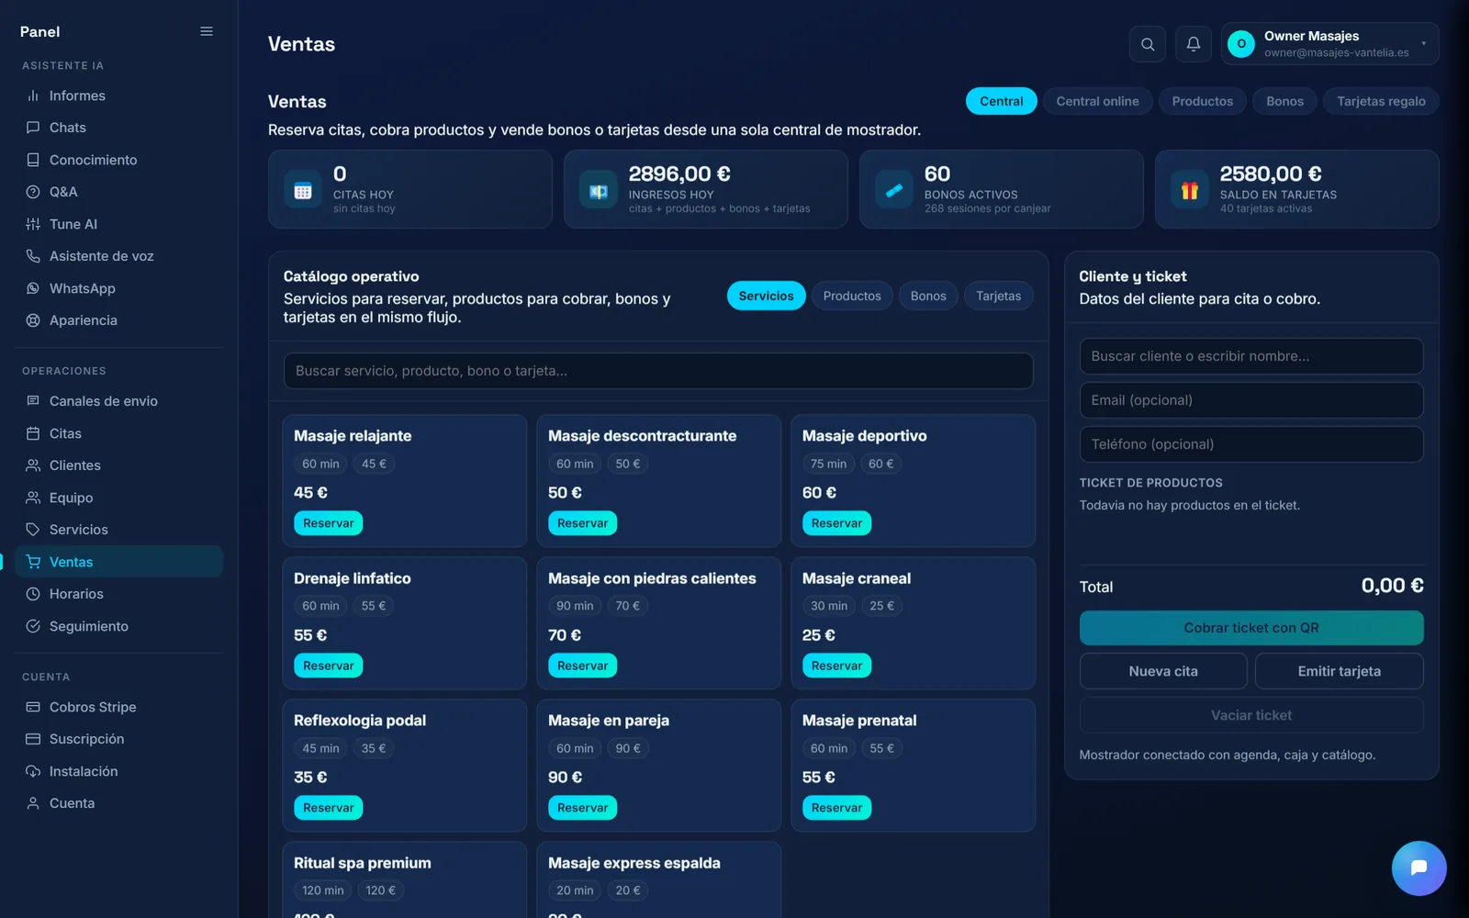Select the Bonos catalog filter
This screenshot has height=918, width=1469.
pos(928,296)
